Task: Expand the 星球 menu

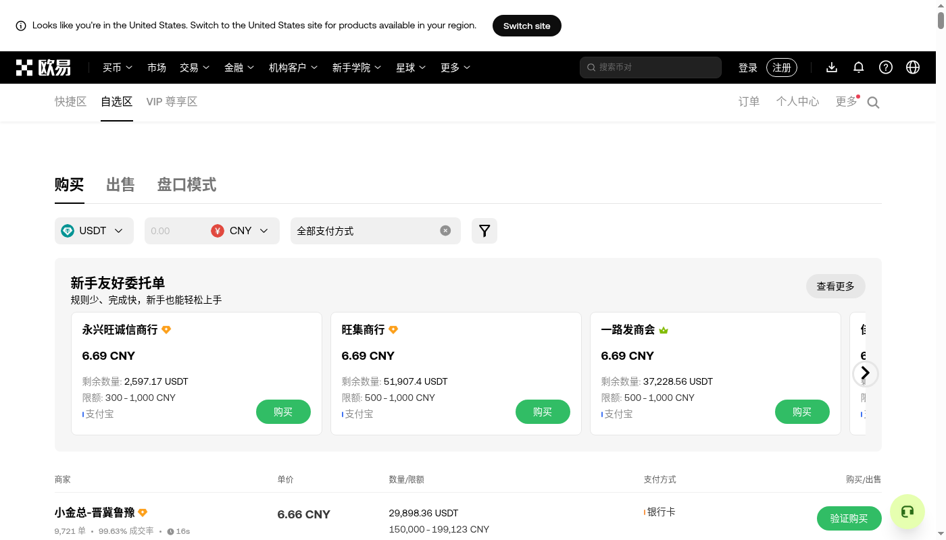Action: click(x=411, y=67)
